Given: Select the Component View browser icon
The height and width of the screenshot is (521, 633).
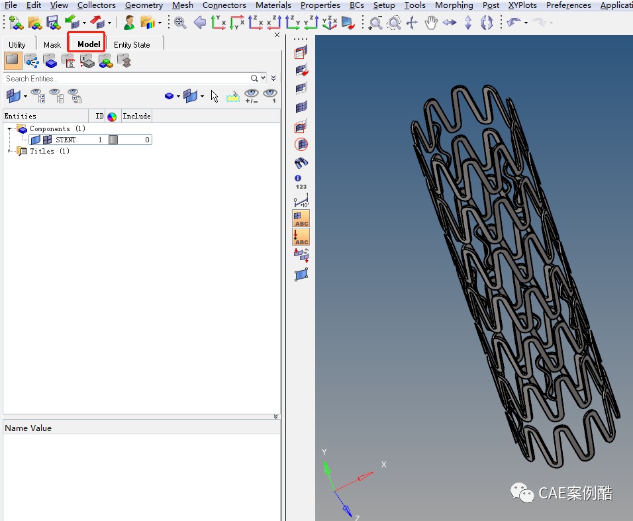Looking at the screenshot, I should click(50, 61).
